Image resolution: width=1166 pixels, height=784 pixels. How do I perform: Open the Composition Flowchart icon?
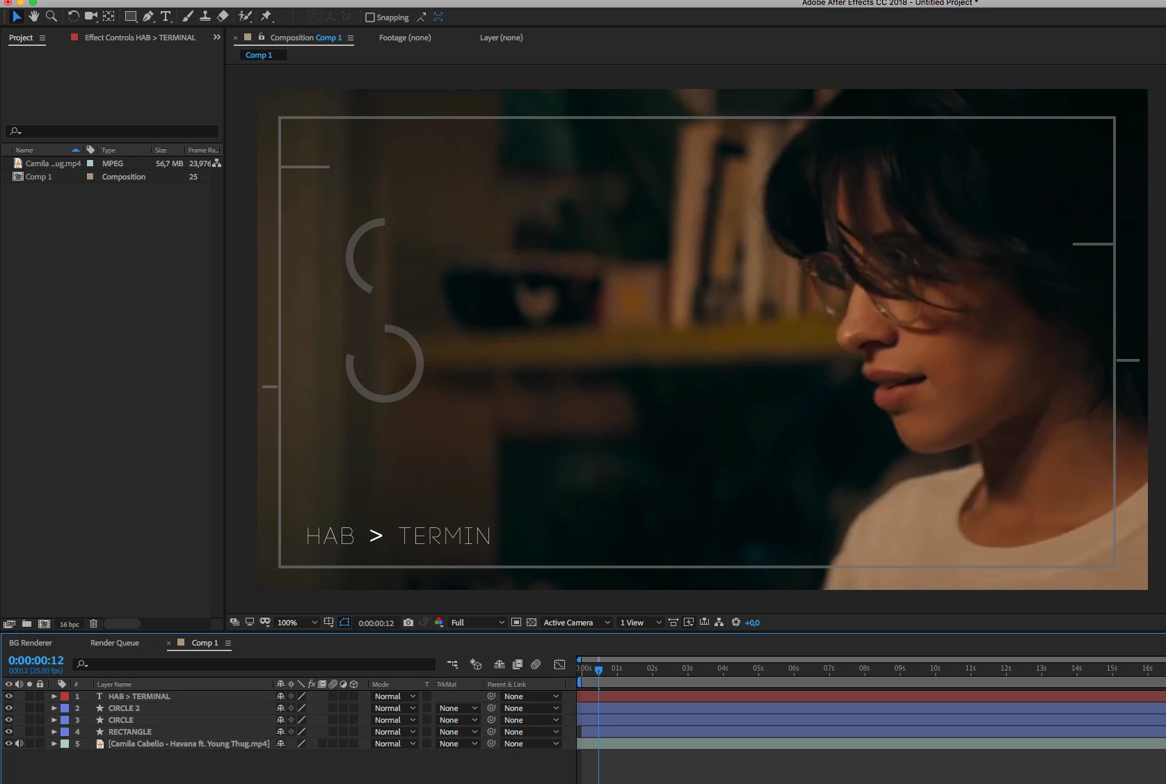719,623
